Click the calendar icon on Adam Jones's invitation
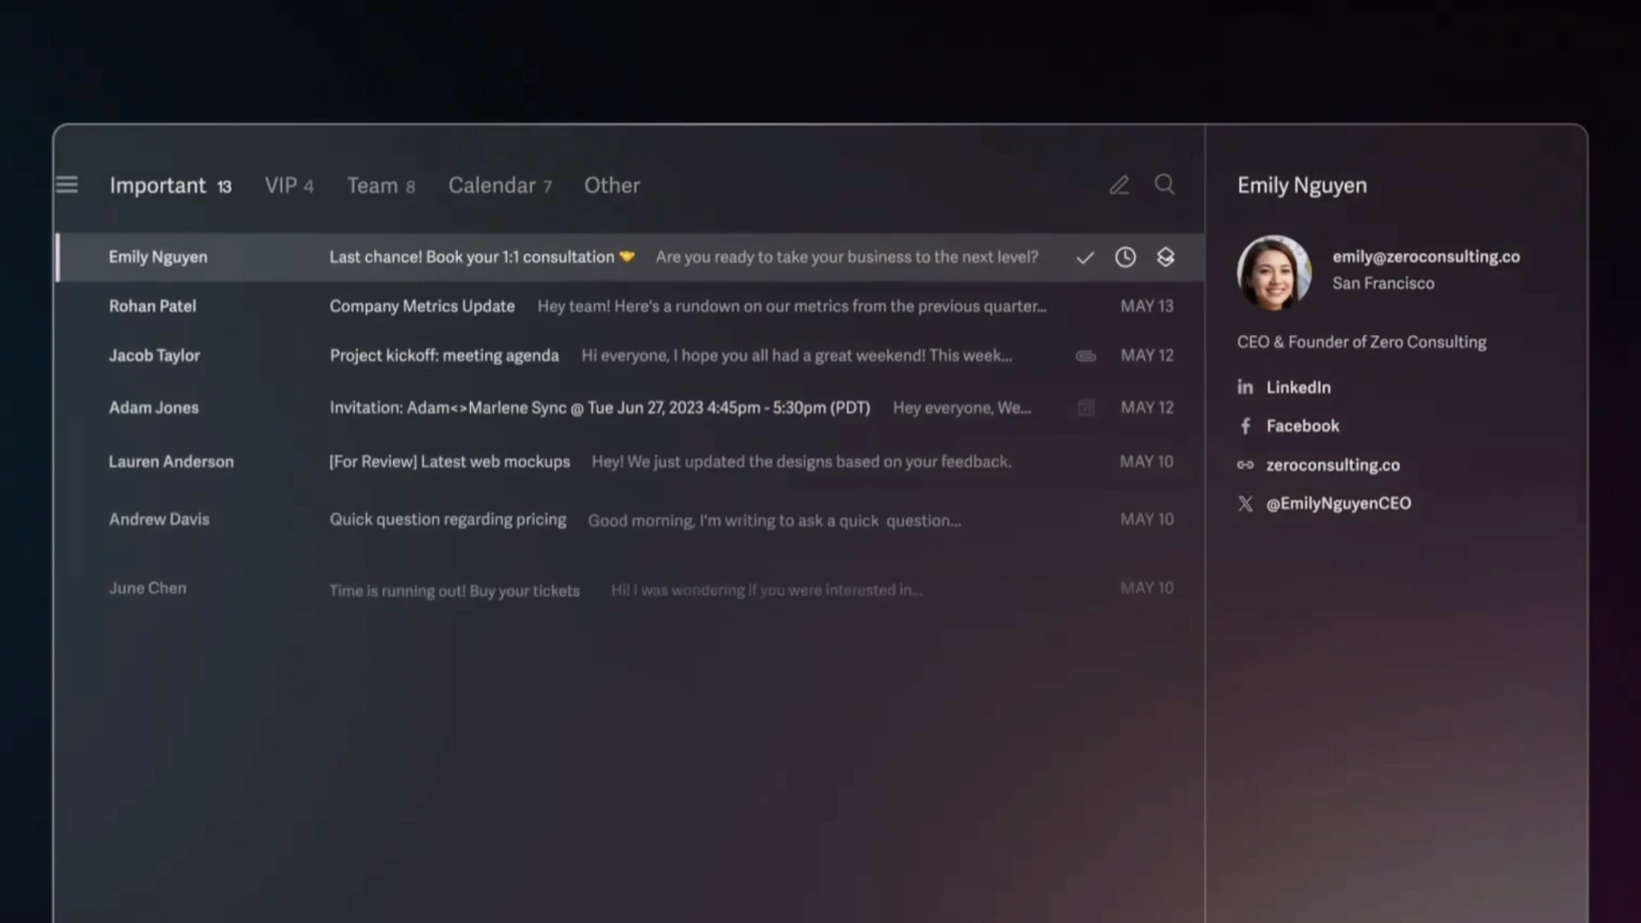 (1085, 408)
